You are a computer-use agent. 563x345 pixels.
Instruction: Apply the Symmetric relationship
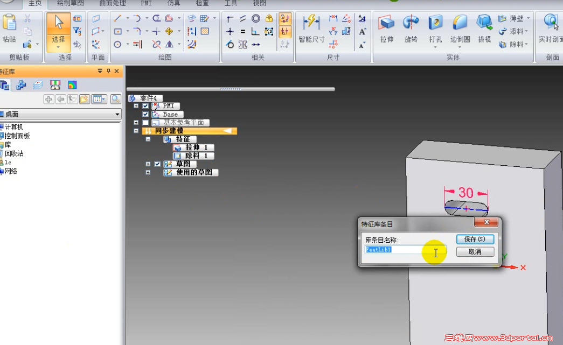[x=243, y=45]
